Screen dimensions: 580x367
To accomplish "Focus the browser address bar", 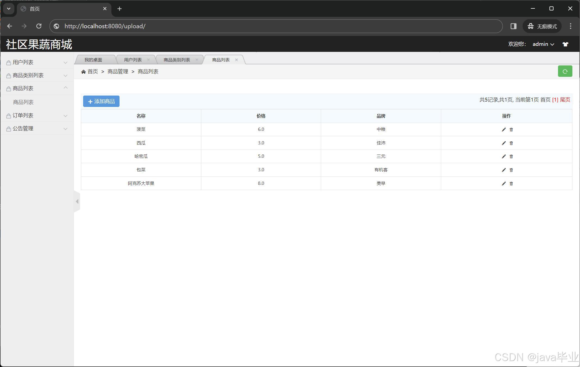I will pos(276,26).
